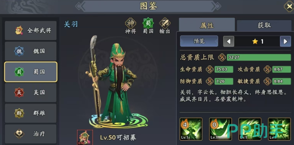Select Guan Yu portrait thumbnail showing 0/60

coord(85,137)
